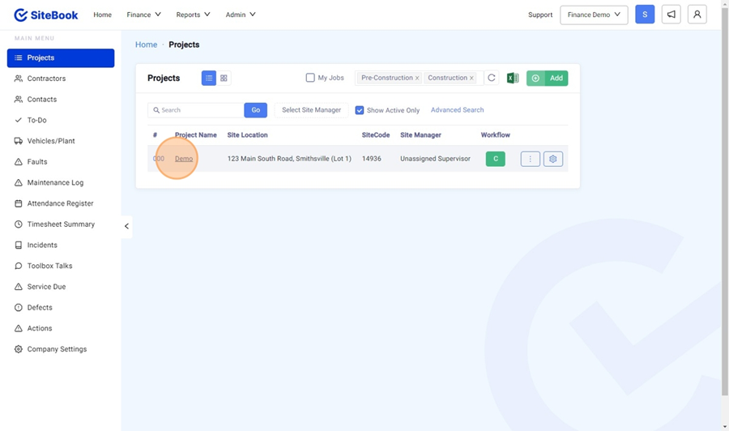The image size is (729, 431).
Task: Remove the Pre-Construction filter tag
Action: click(x=417, y=79)
